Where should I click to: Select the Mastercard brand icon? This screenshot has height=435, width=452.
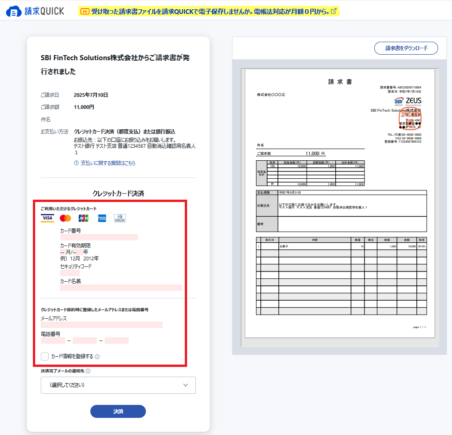pos(65,218)
